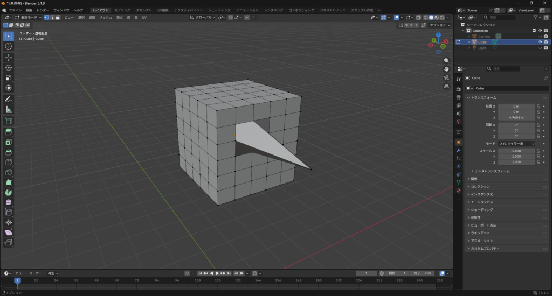Image resolution: width=552 pixels, height=296 pixels.
Task: Select the Rotate tool
Action: coord(9,68)
